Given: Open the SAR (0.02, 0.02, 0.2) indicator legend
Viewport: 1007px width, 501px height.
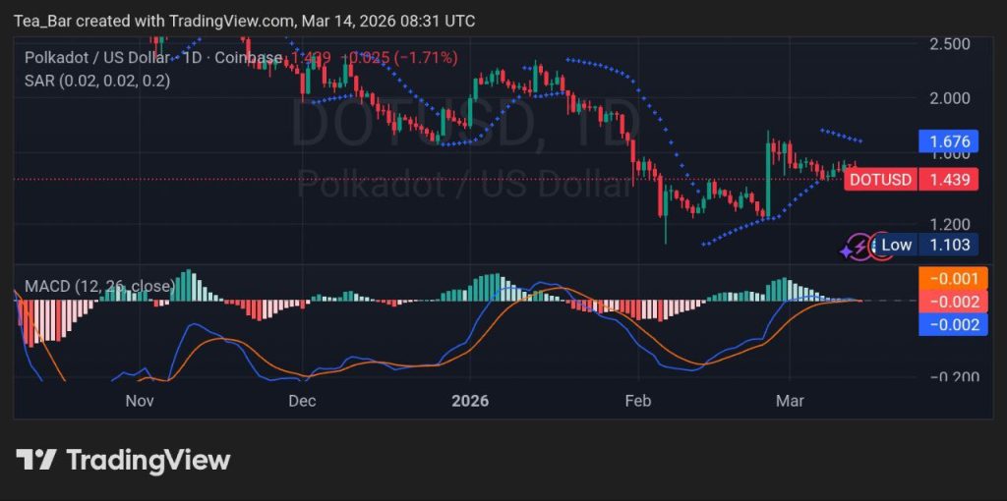Looking at the screenshot, I should pos(96,81).
